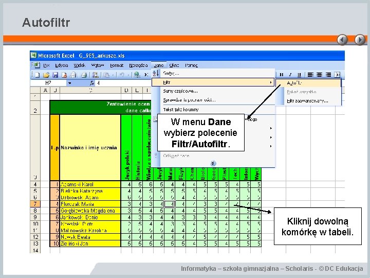Click the Paste clipboard icon
Image resolution: width=370 pixels, height=278 pixels.
[x=106, y=75]
